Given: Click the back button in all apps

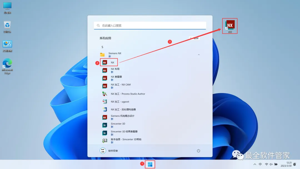Looking at the screenshot, I should (194, 38).
